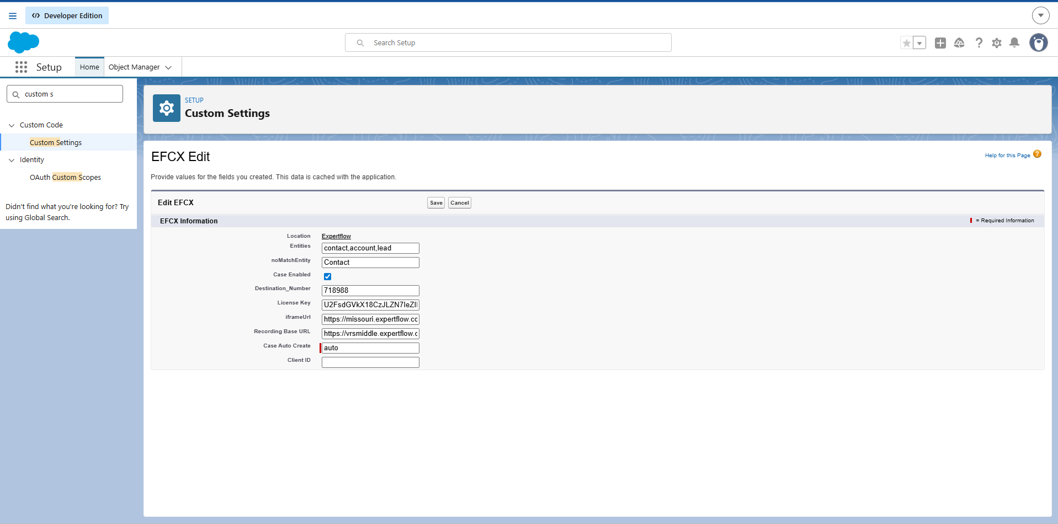This screenshot has width=1058, height=524.
Task: Click the Help for this Page link
Action: click(1007, 156)
